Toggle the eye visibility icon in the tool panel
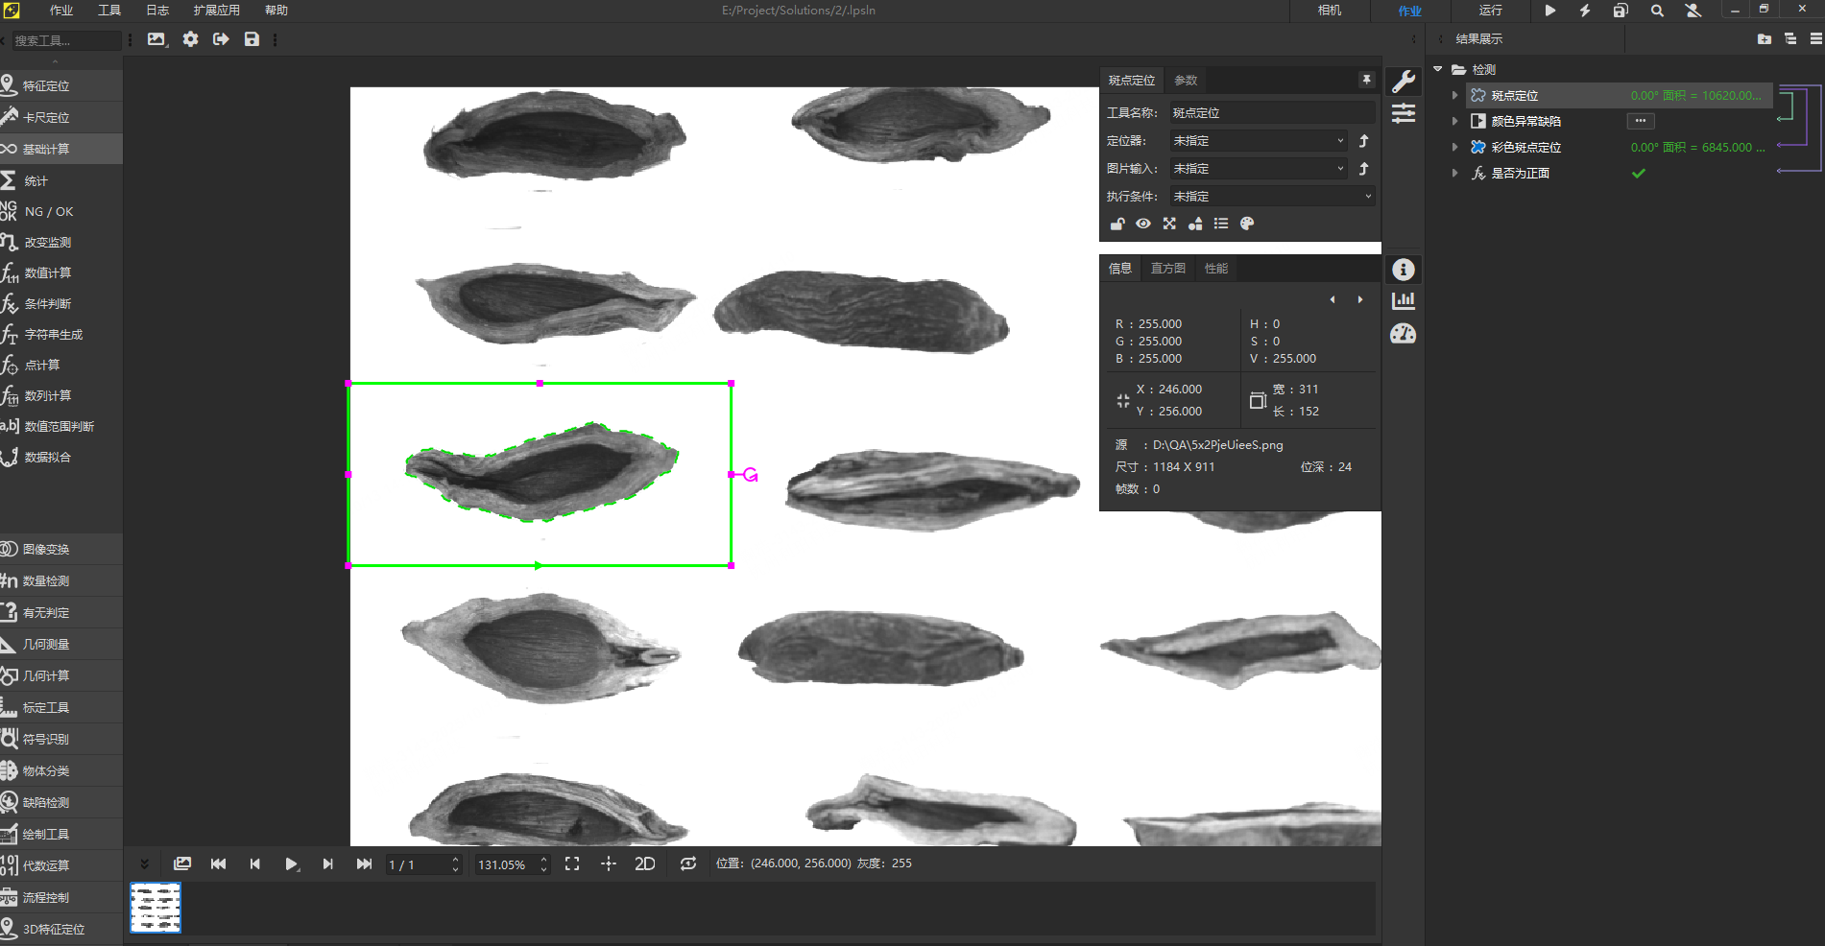 (1143, 224)
